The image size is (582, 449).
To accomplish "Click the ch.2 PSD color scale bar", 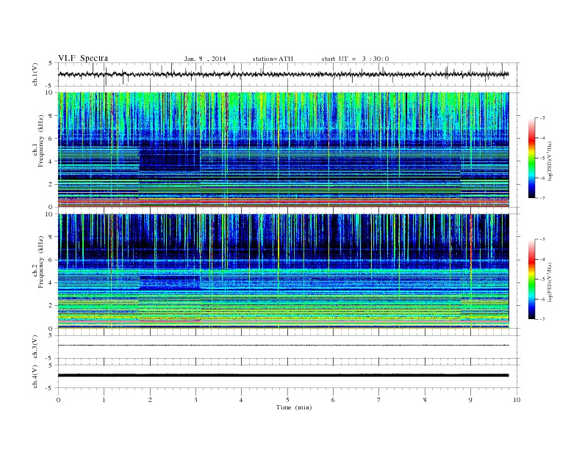I will point(531,280).
